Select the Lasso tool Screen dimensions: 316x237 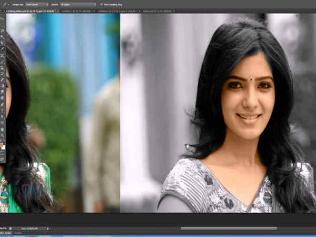point(3,31)
